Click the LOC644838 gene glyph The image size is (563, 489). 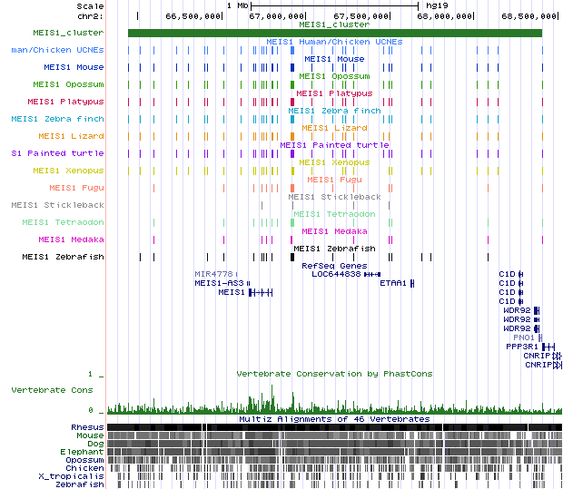click(x=372, y=274)
